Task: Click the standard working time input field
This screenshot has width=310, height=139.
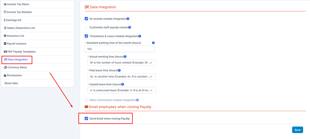Action: [x=120, y=49]
